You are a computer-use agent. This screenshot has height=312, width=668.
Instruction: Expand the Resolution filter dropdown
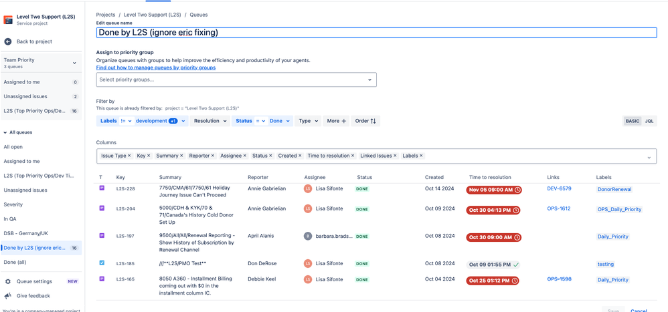pyautogui.click(x=210, y=121)
